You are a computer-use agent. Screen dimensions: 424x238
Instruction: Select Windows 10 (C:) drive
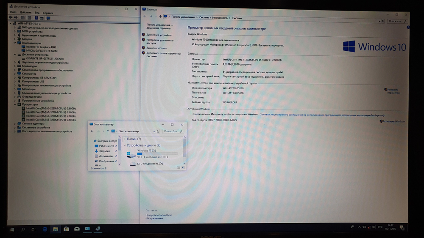click(x=152, y=154)
